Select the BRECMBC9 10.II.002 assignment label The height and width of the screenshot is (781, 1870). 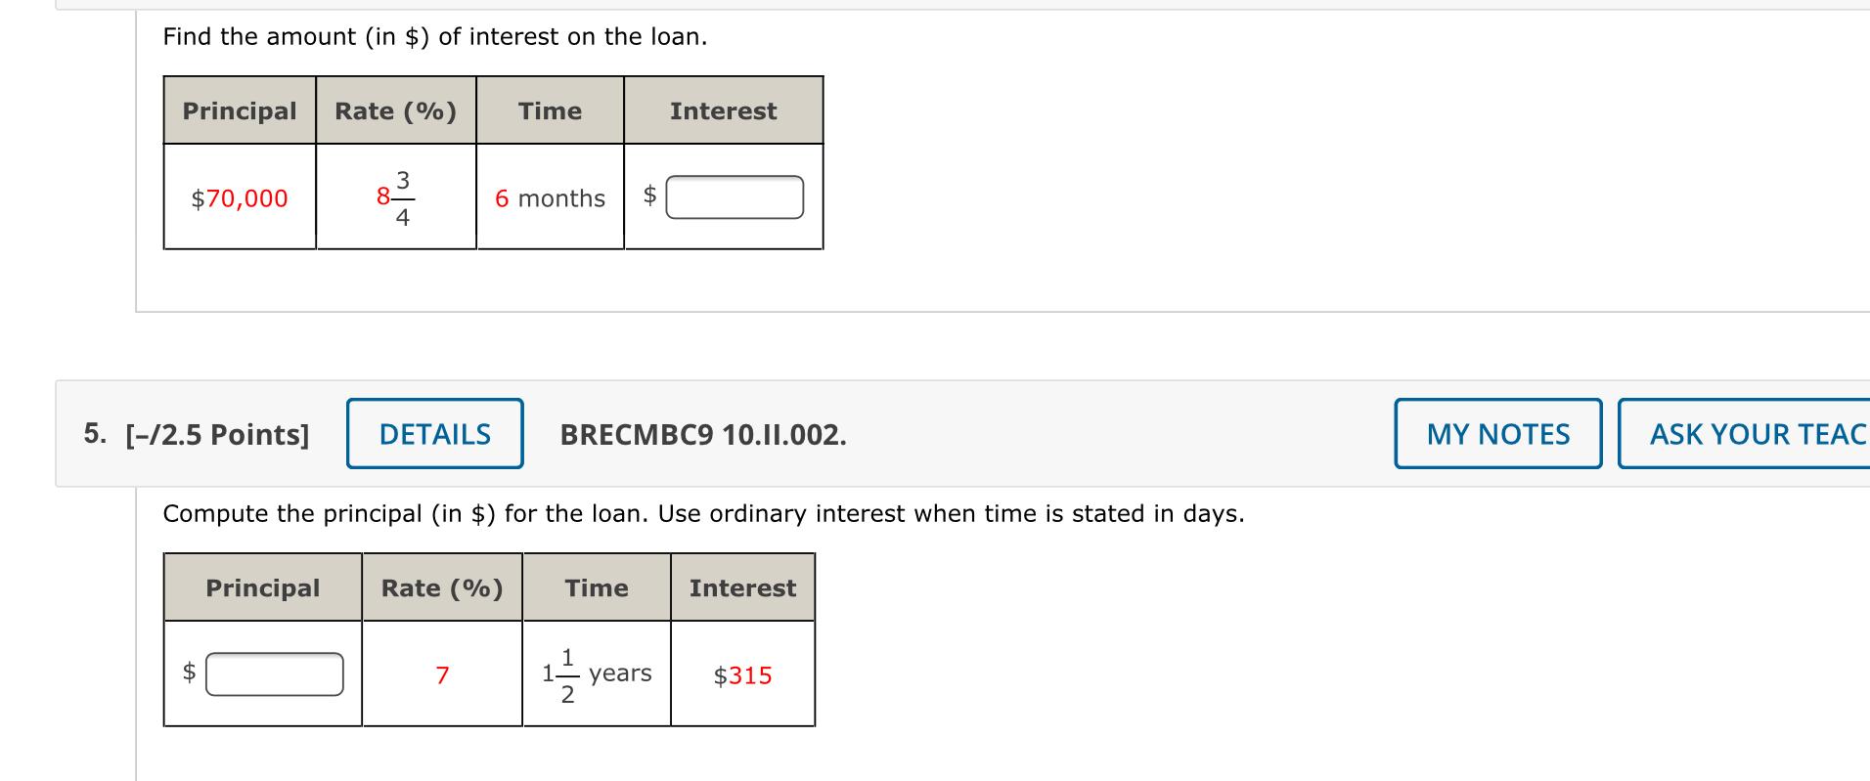700,436
